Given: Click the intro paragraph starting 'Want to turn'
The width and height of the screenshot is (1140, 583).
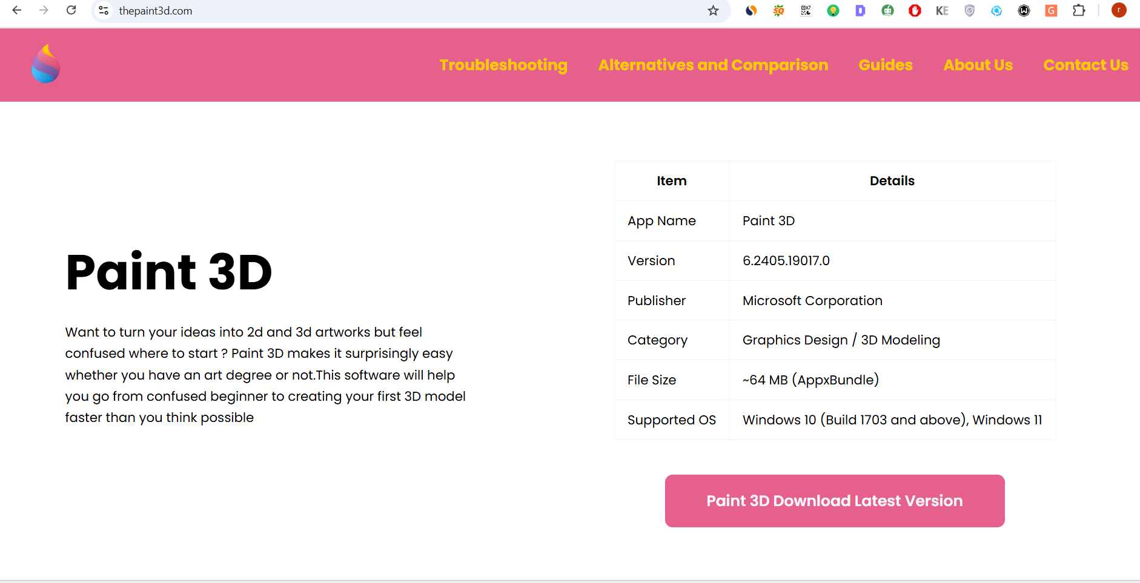Looking at the screenshot, I should [x=265, y=375].
